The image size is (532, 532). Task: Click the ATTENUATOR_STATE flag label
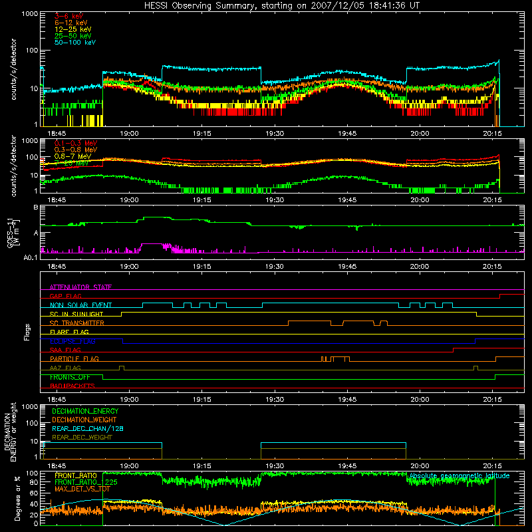click(80, 287)
